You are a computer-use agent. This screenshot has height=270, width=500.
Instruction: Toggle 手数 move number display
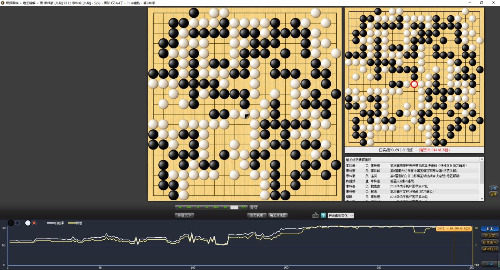tap(494, 188)
